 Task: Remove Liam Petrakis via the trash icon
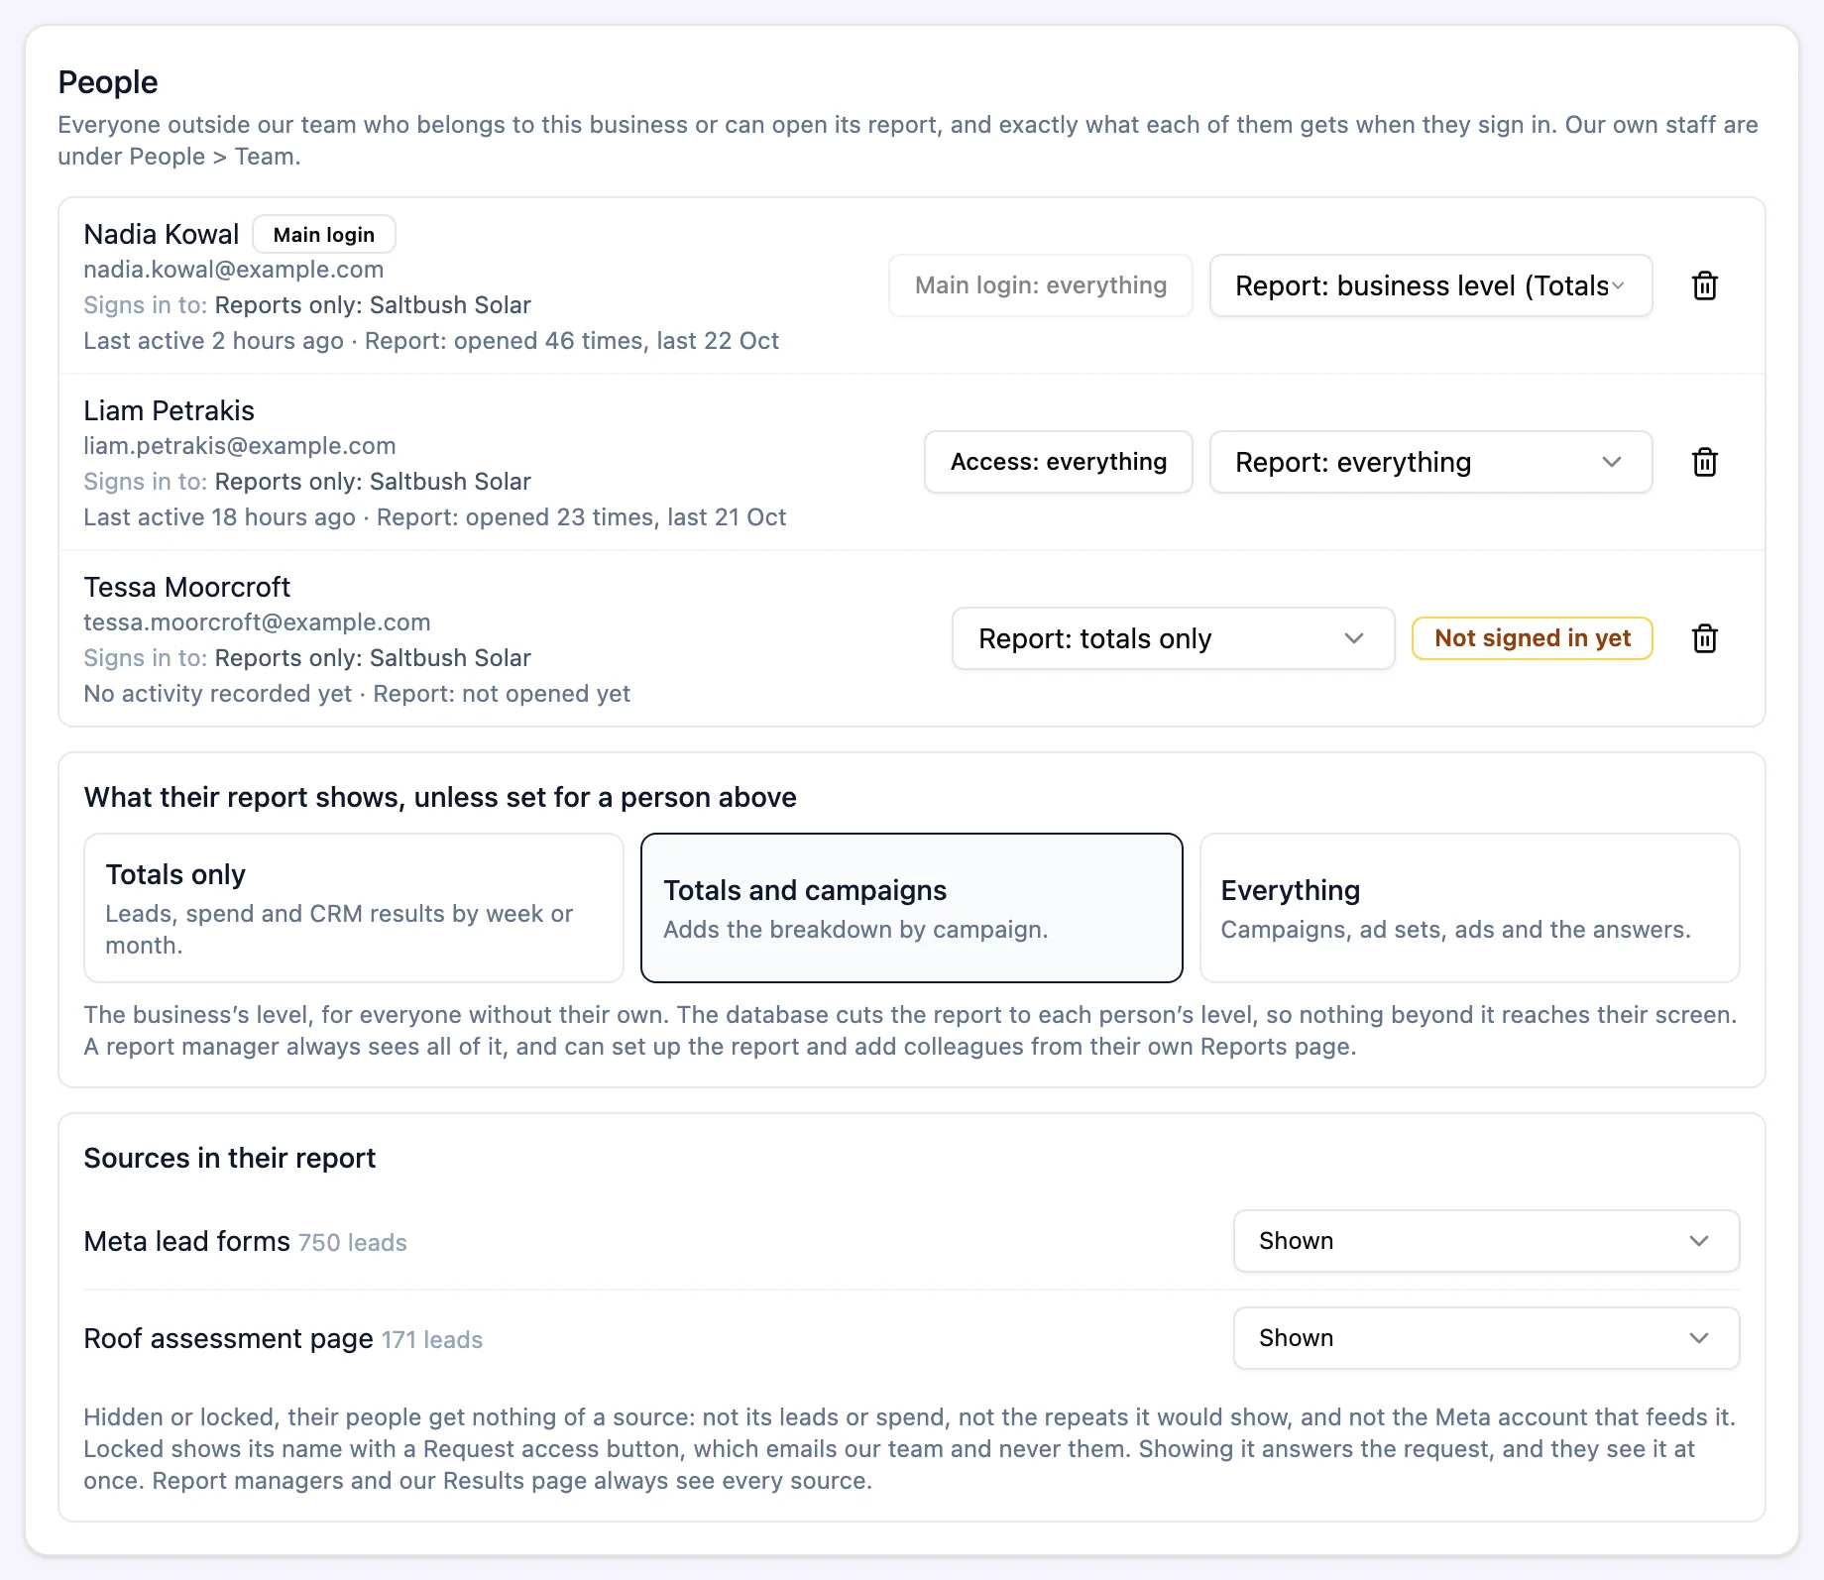click(1704, 462)
